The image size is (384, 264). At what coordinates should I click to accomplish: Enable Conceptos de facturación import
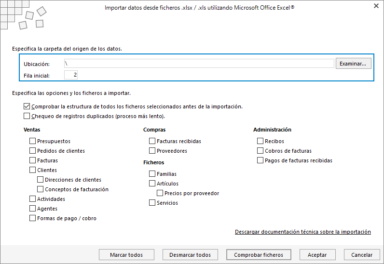click(x=40, y=189)
